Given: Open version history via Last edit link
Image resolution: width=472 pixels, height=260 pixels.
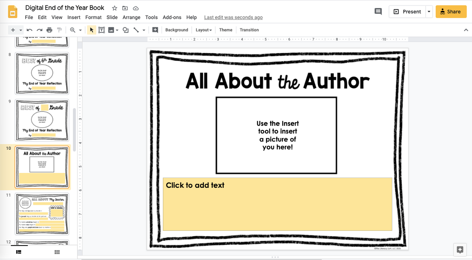Looking at the screenshot, I should (x=233, y=17).
